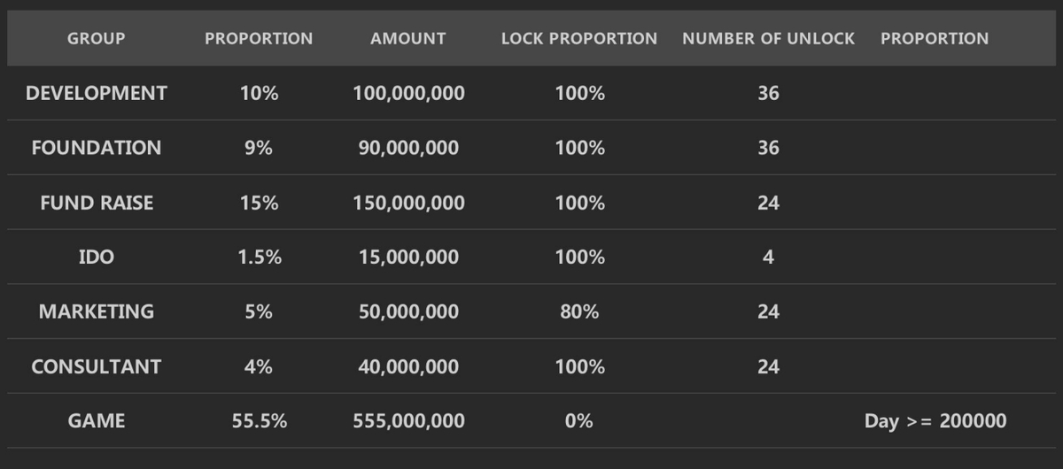1063x469 pixels.
Task: Select the 100,000,000 amount cell
Action: coord(408,93)
